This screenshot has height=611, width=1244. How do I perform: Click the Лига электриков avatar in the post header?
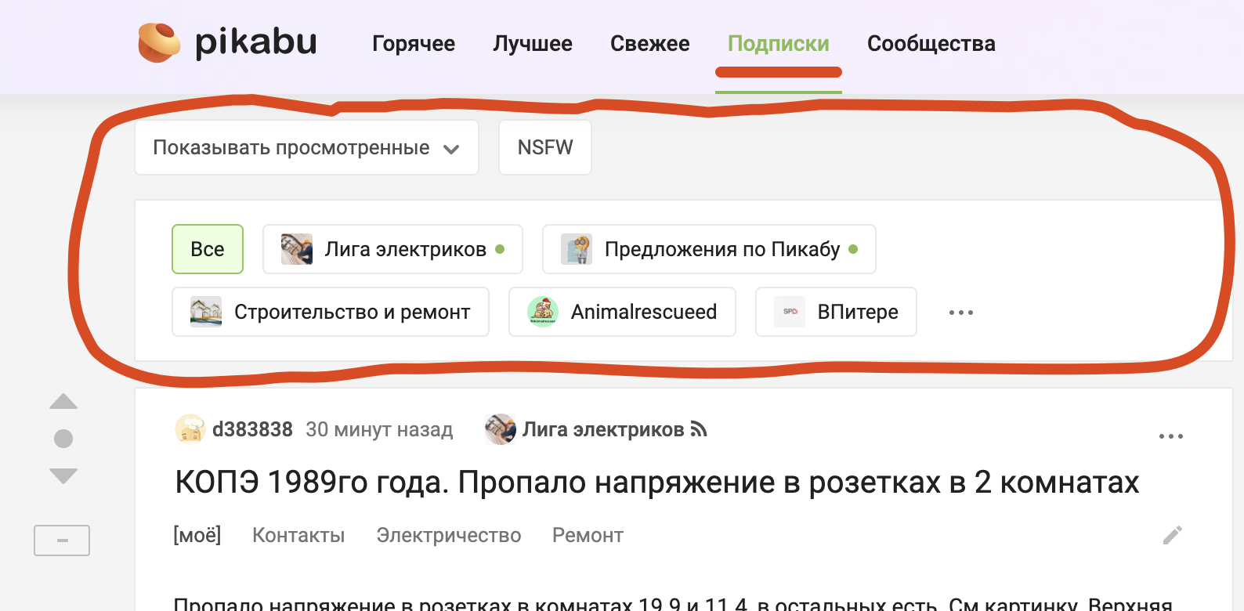(501, 429)
